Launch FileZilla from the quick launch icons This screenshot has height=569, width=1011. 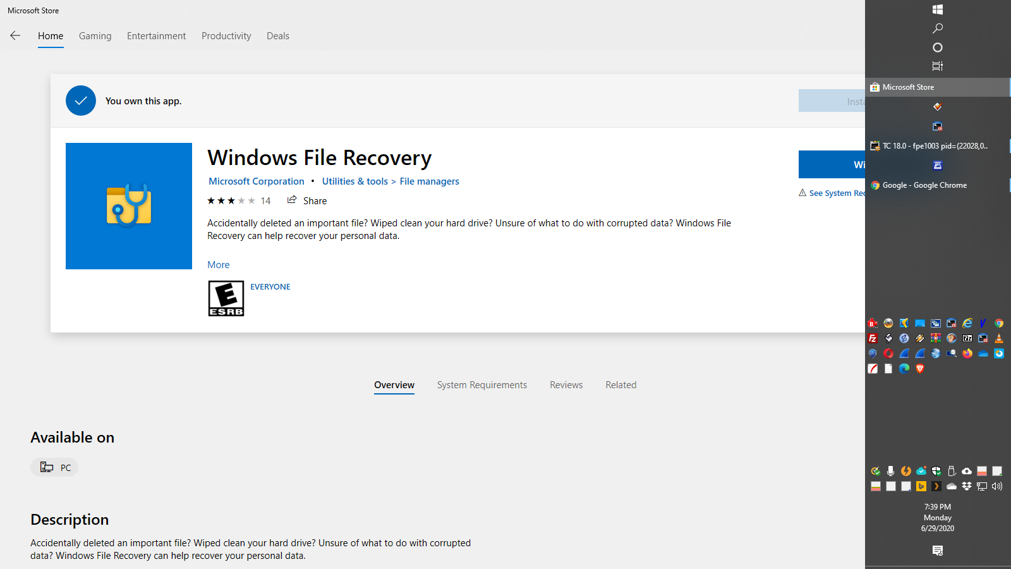[x=873, y=338]
